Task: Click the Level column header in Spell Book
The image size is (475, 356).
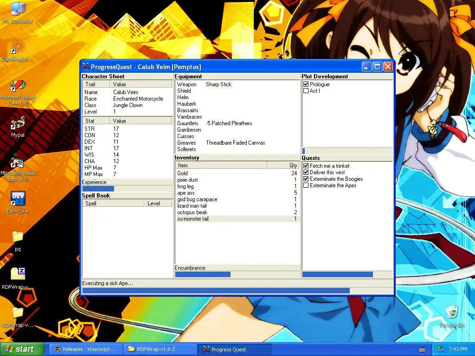Action: click(x=158, y=203)
